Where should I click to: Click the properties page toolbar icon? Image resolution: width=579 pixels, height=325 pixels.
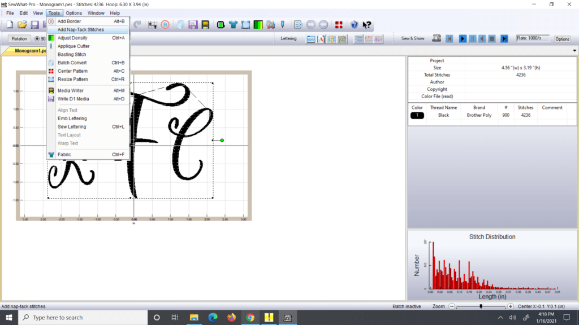pyautogui.click(x=298, y=25)
